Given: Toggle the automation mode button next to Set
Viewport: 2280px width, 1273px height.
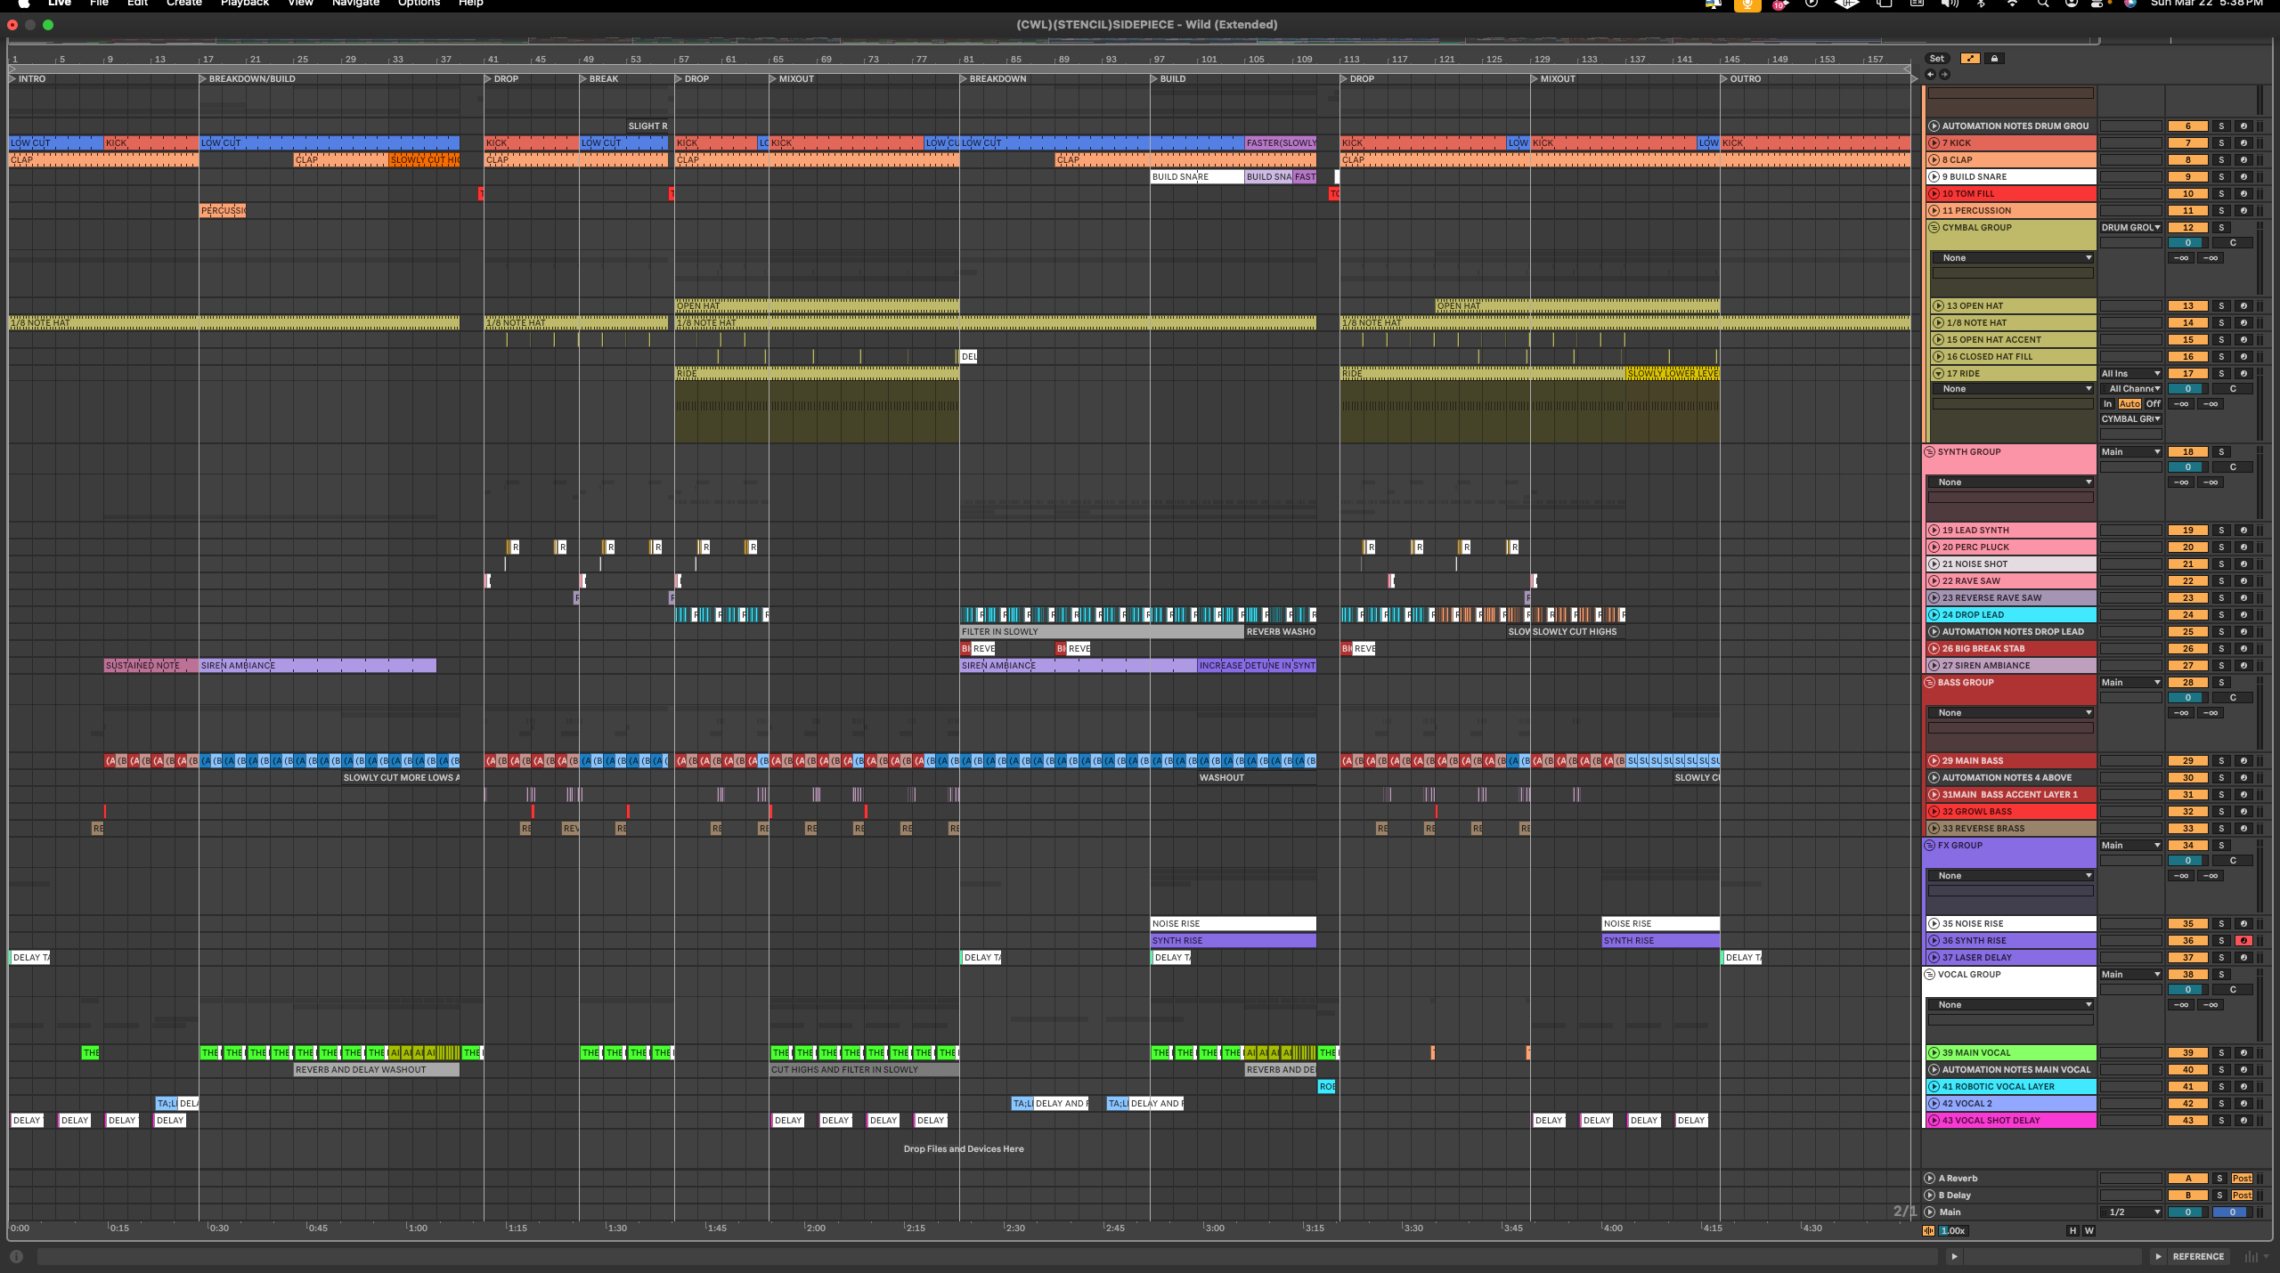Looking at the screenshot, I should pos(1969,59).
